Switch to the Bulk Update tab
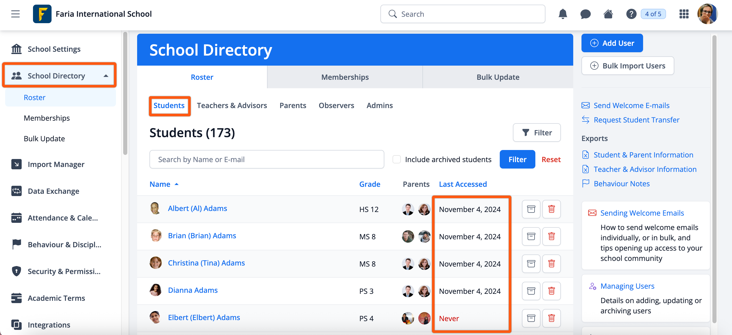The image size is (732, 335). pyautogui.click(x=497, y=77)
